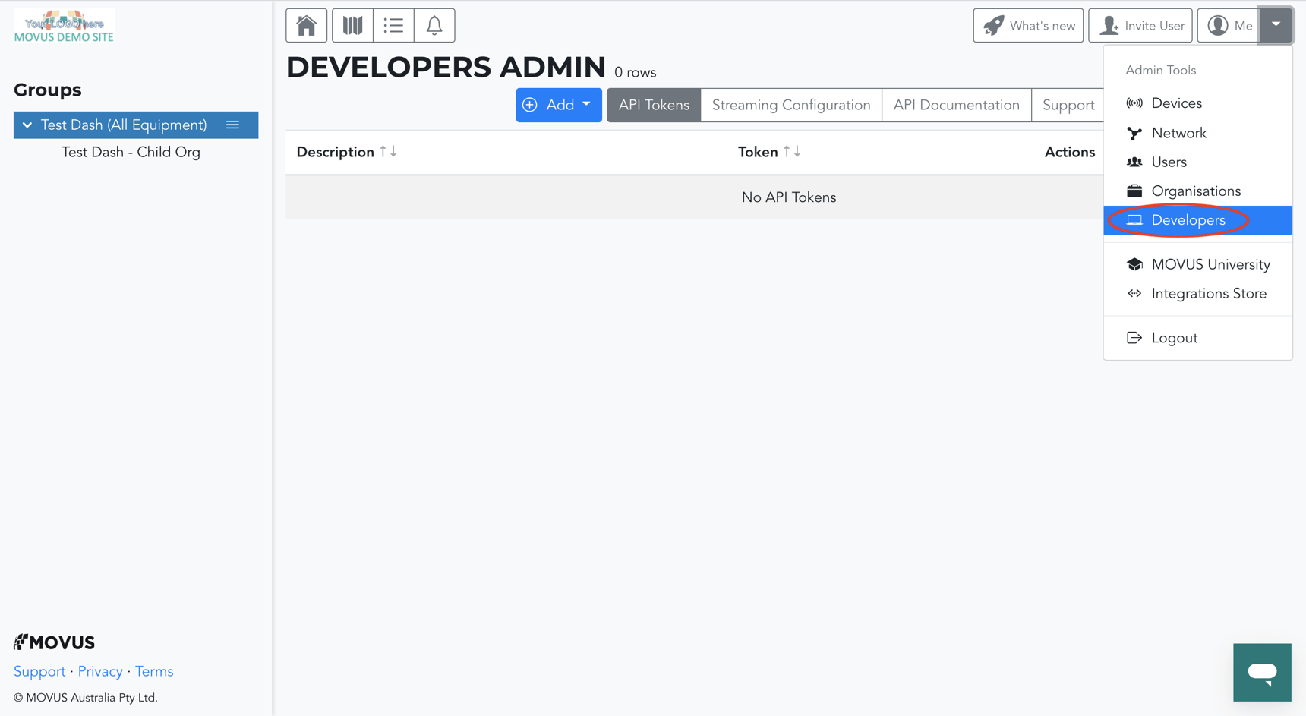Open the chat widget in the corner
Image resolution: width=1306 pixels, height=716 pixels.
(x=1262, y=672)
